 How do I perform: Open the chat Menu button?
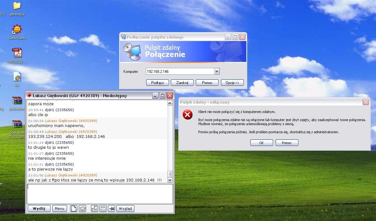click(x=60, y=209)
